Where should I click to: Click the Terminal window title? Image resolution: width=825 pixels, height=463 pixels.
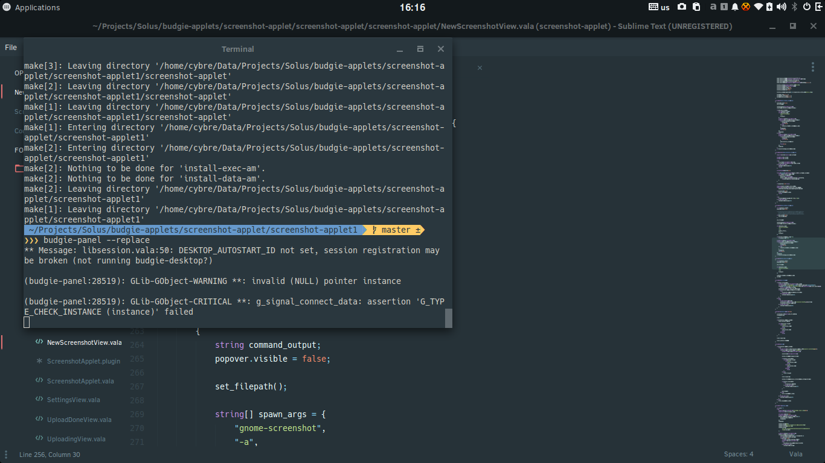(238, 49)
